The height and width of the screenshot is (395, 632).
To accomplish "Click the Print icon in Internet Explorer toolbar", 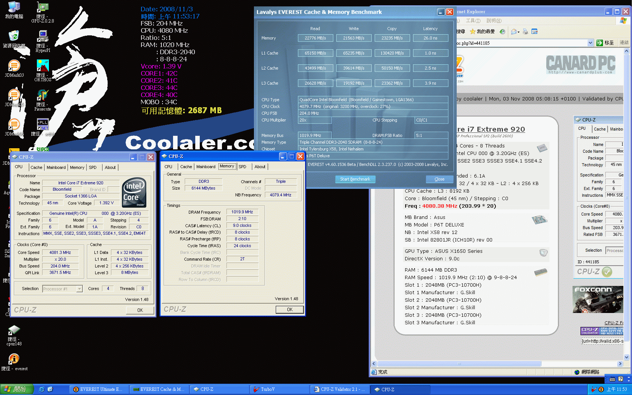I will (526, 32).
